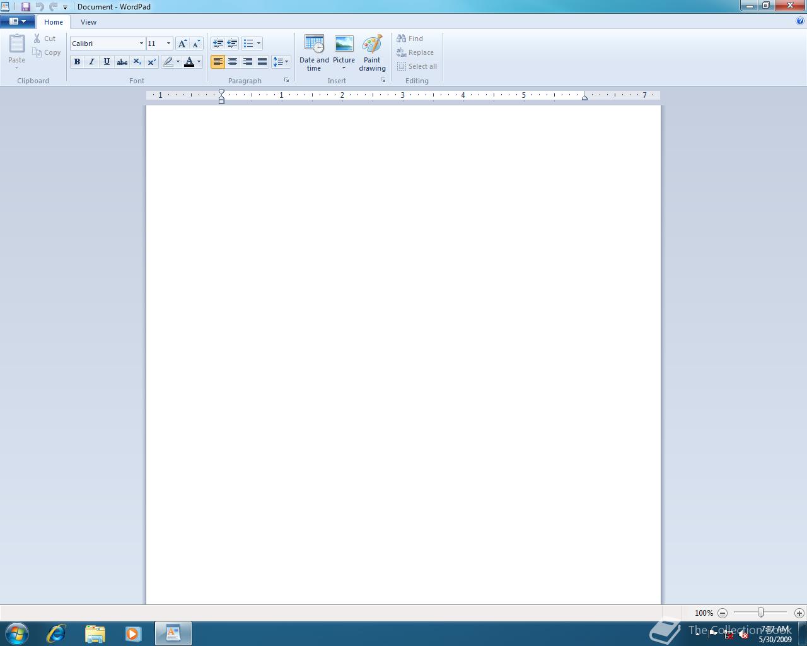The image size is (807, 646).
Task: Click Select all button
Action: pyautogui.click(x=417, y=66)
